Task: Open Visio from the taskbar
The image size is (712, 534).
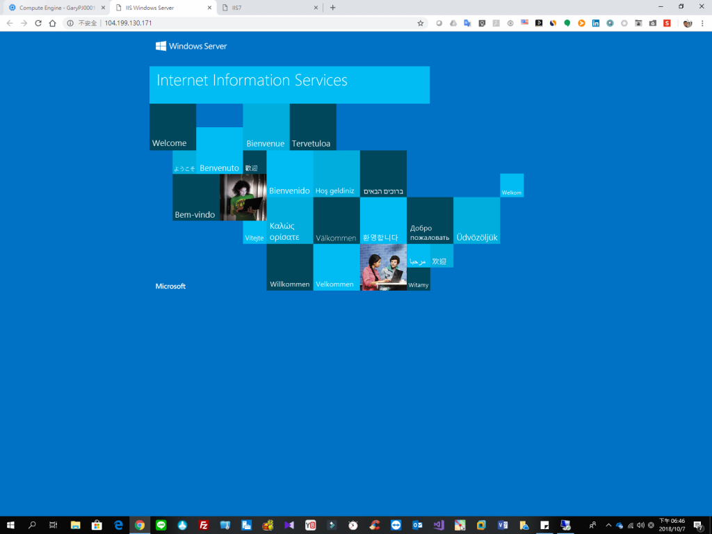Action: [502, 525]
